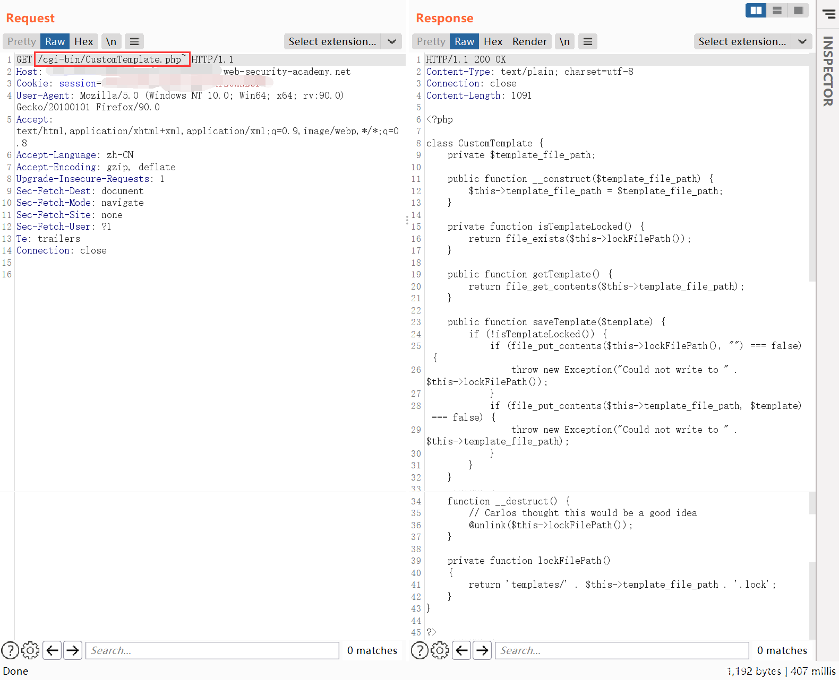Go to next match in Response search

(482, 650)
